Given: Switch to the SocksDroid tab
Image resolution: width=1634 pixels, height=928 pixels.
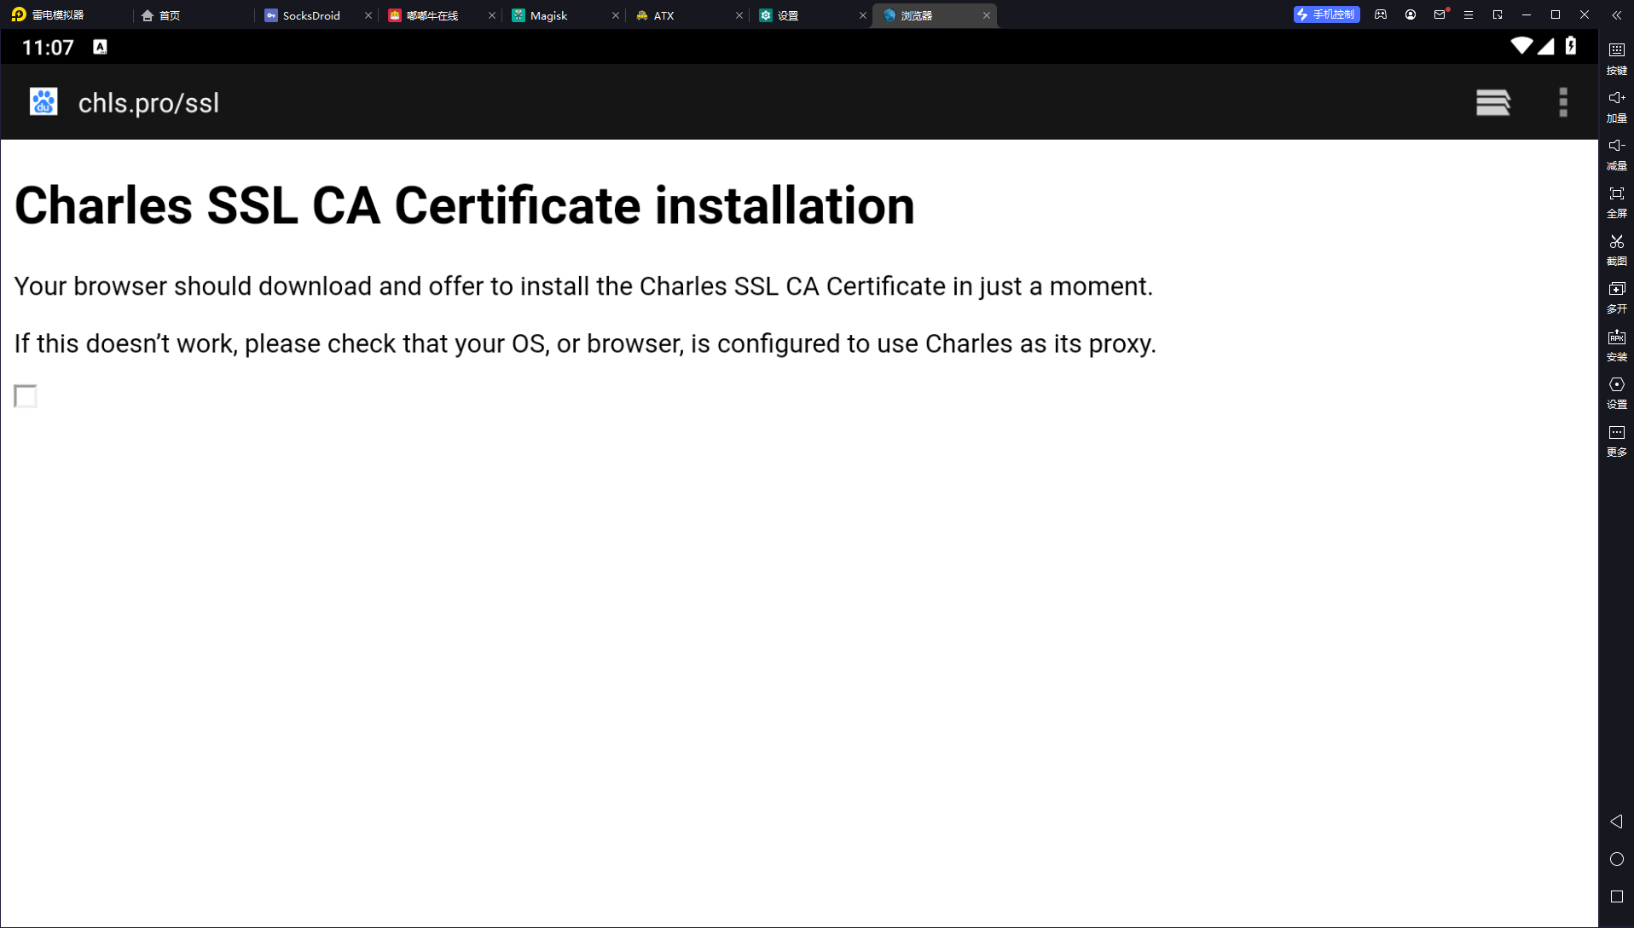Looking at the screenshot, I should pos(311,15).
